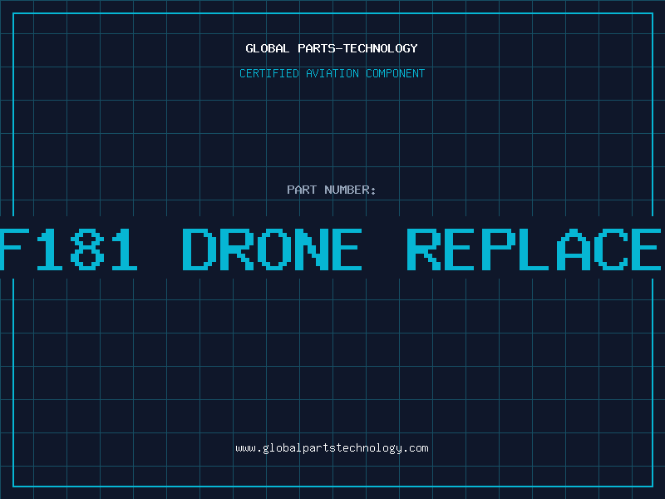Click the word GLOBAL in the header
Viewport: 665px width, 499px height.
pyautogui.click(x=267, y=48)
